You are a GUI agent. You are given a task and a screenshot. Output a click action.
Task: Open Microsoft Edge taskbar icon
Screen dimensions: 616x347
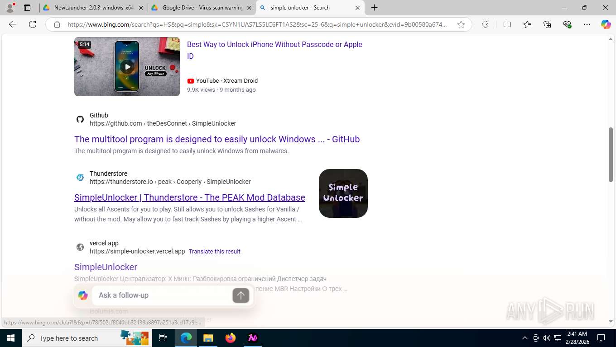click(186, 338)
